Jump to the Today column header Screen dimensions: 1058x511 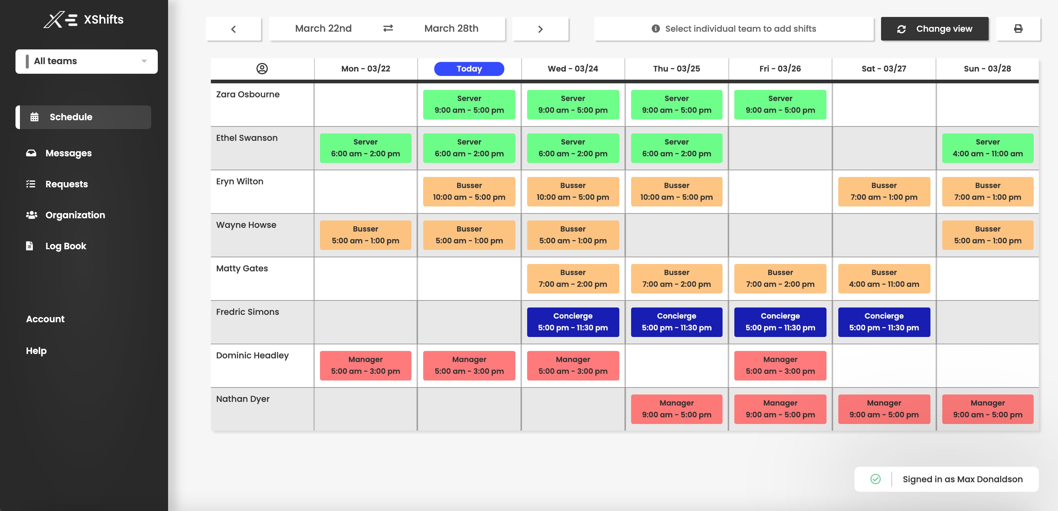tap(469, 69)
